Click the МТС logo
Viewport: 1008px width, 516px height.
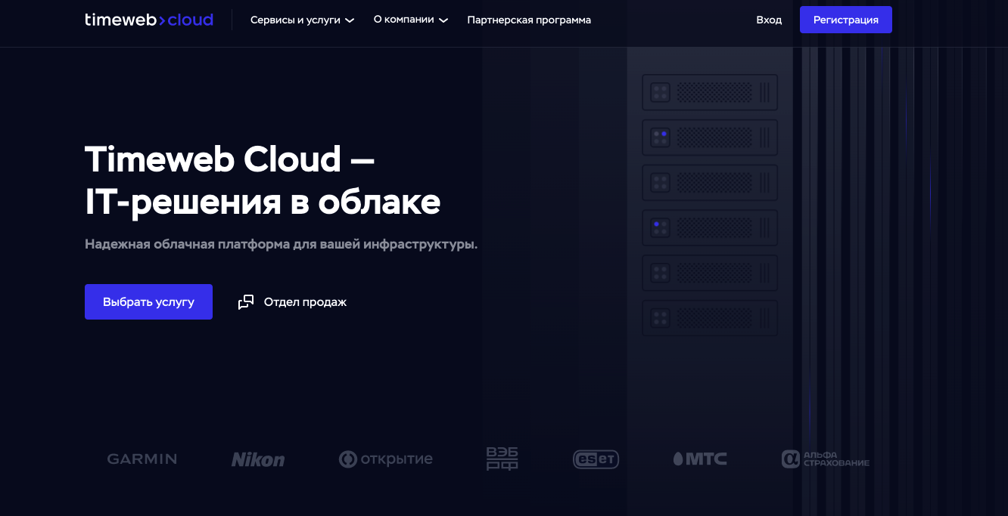700,459
